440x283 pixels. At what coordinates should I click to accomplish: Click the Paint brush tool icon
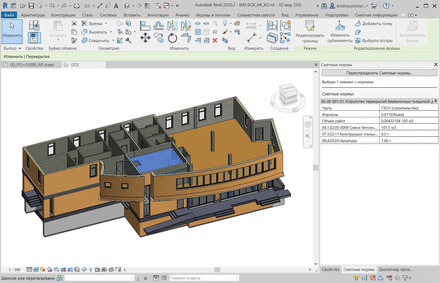coord(225,32)
